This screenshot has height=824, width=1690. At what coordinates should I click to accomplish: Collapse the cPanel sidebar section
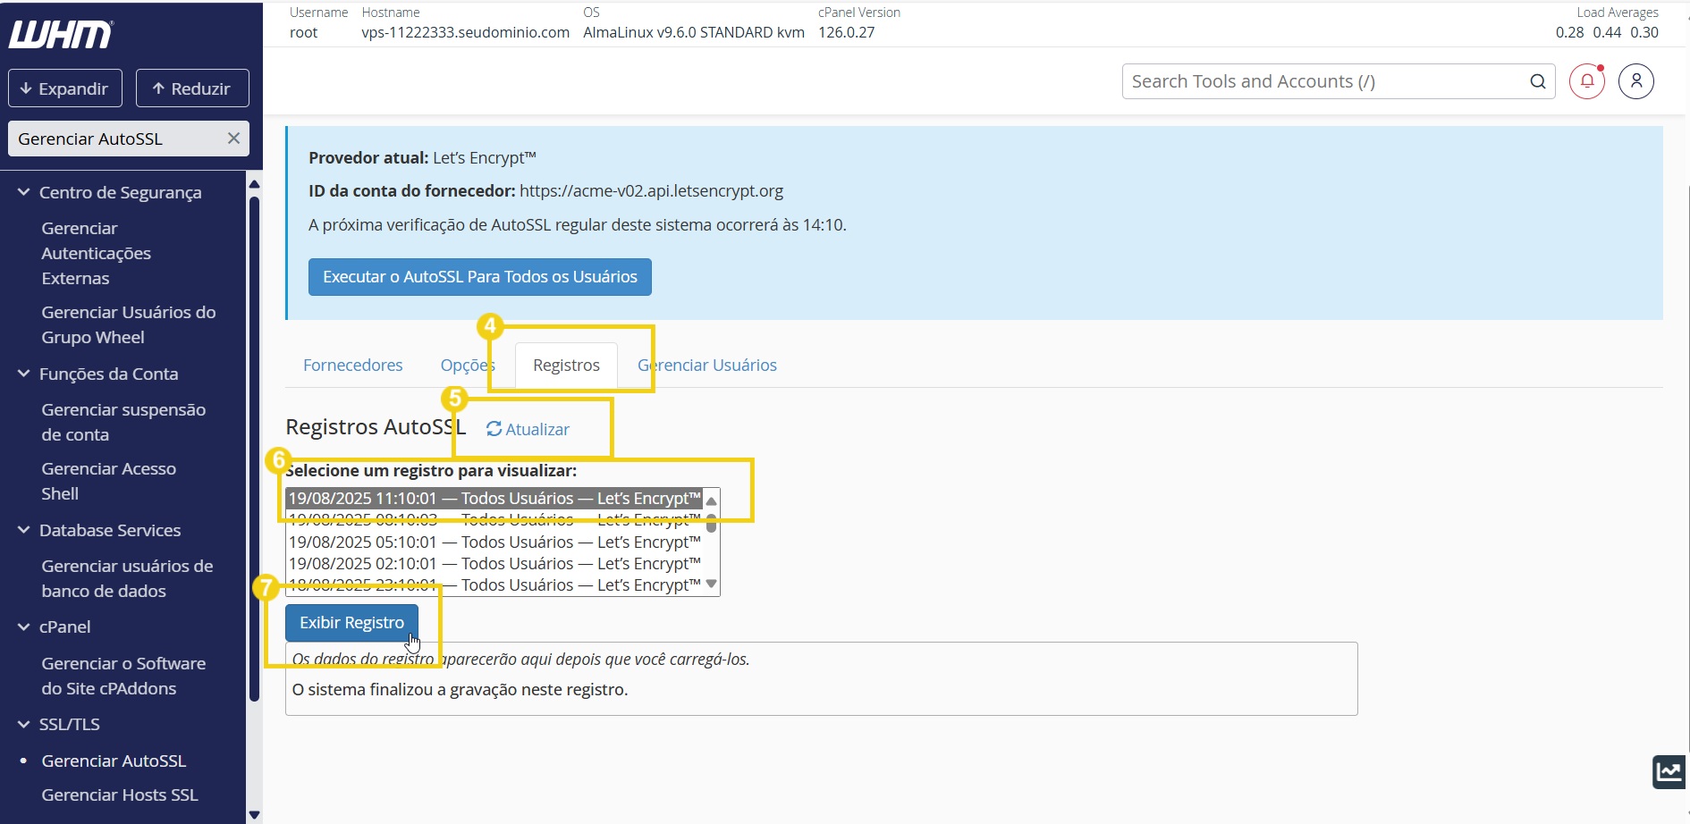pyautogui.click(x=23, y=626)
